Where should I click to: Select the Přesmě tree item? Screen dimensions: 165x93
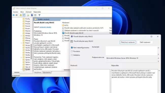[x=28, y=31]
